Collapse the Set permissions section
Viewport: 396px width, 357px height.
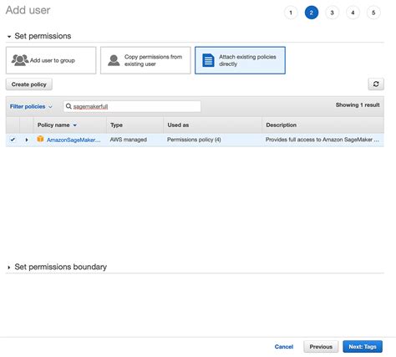(x=9, y=37)
